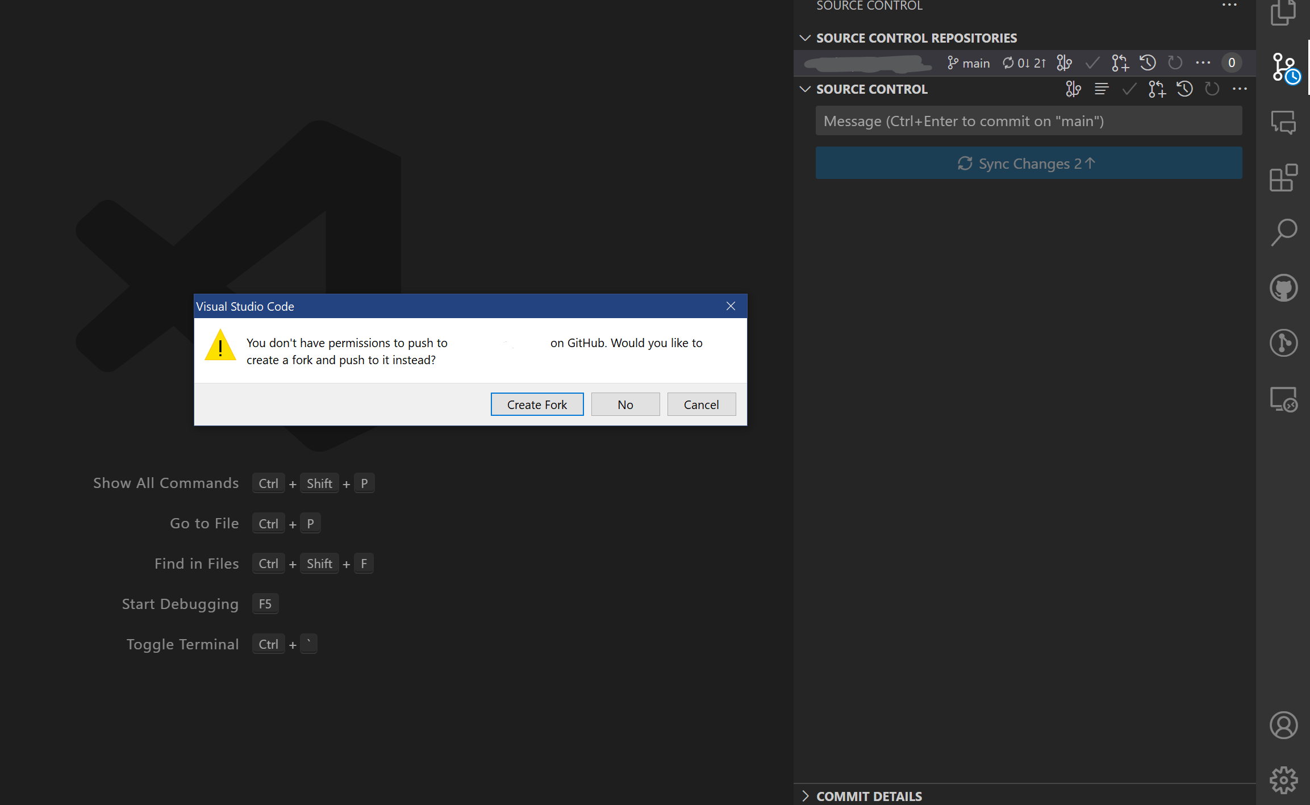Click the "Start Debugging" hint text
This screenshot has height=805, width=1310.
pyautogui.click(x=180, y=604)
